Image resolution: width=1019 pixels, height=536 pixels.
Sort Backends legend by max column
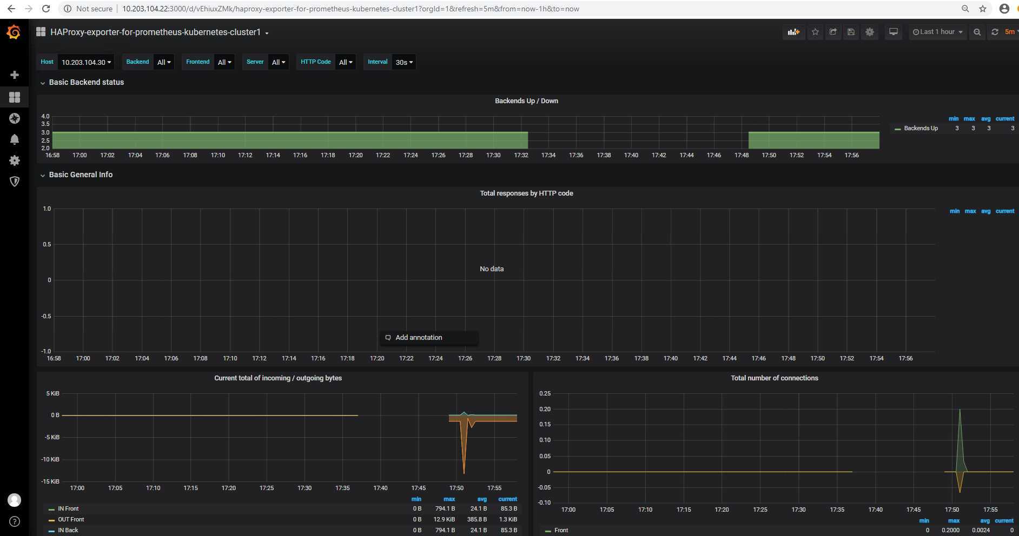(969, 119)
